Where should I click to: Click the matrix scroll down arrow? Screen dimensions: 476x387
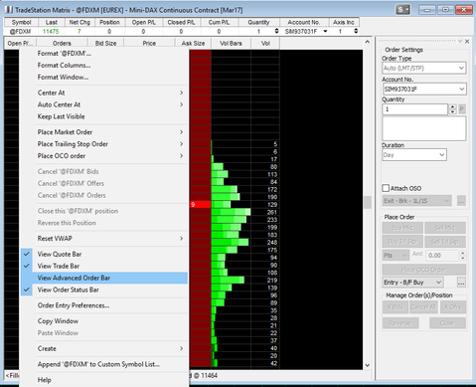point(368,365)
